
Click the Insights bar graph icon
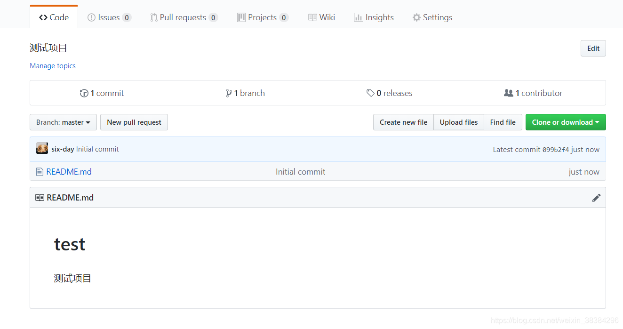(358, 17)
